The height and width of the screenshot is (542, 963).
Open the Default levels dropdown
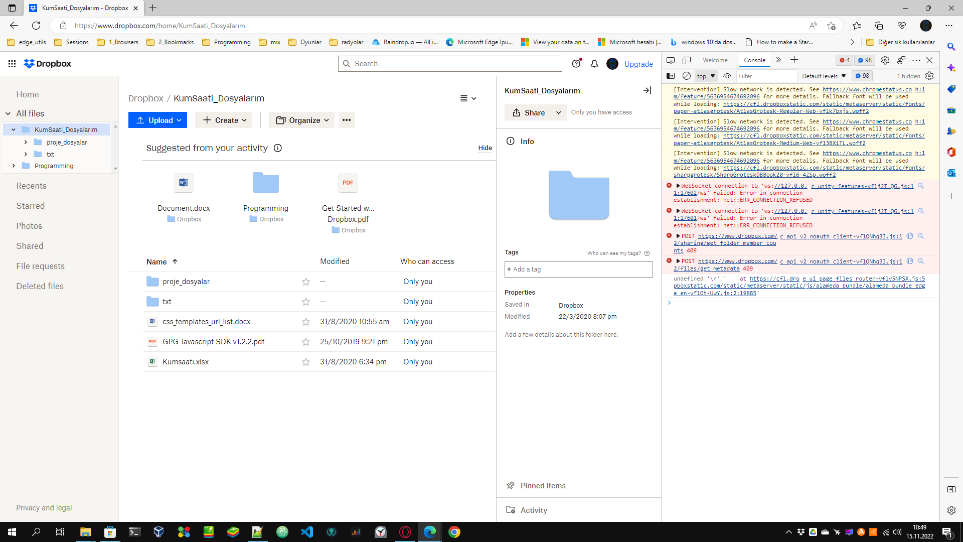pyautogui.click(x=824, y=76)
